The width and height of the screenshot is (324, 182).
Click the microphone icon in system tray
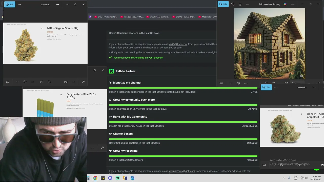[289, 178]
